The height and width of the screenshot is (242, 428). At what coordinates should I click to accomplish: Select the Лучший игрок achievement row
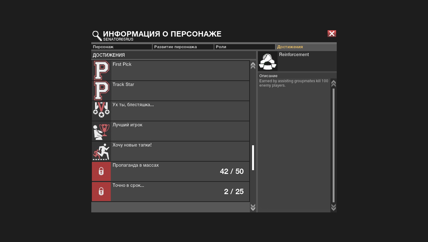click(x=180, y=131)
